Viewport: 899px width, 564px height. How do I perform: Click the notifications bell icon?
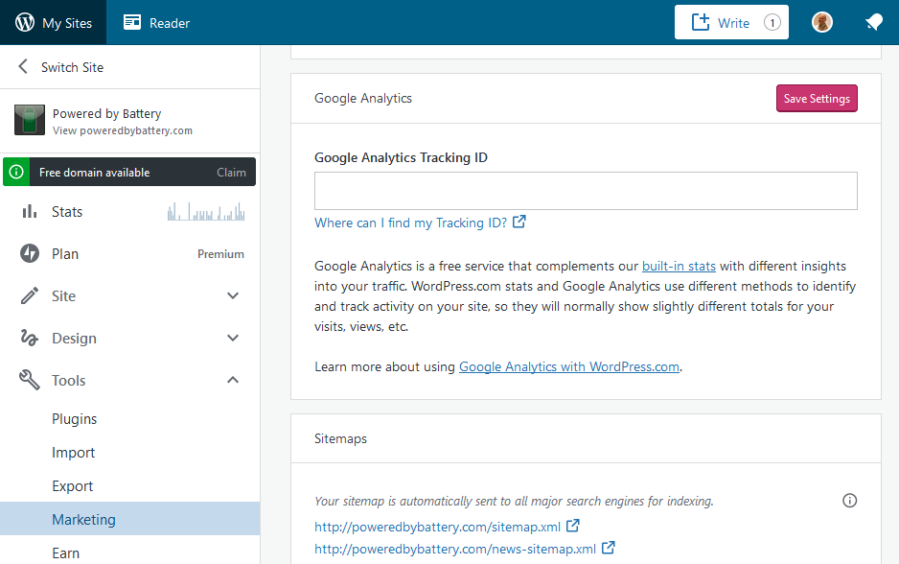(x=872, y=22)
